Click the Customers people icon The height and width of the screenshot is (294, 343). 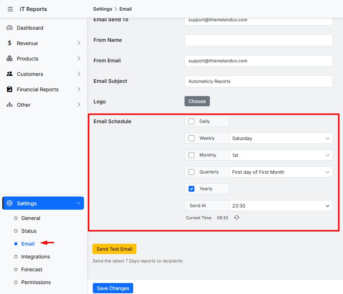(10, 74)
